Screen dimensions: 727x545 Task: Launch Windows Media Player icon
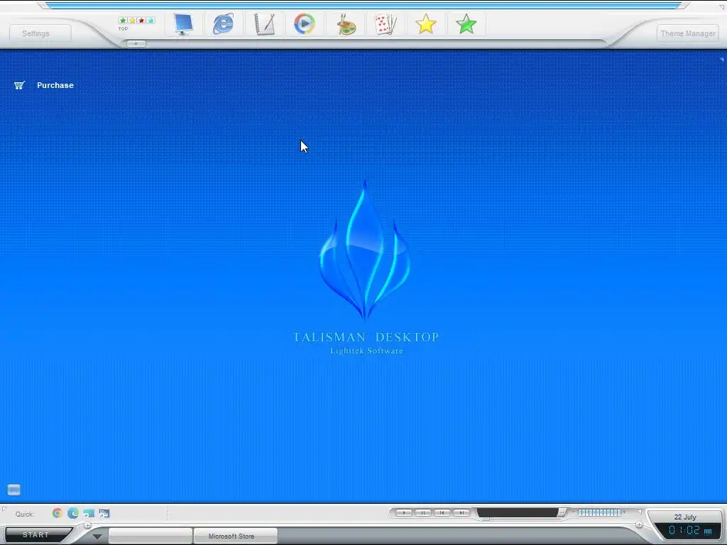[x=304, y=23]
